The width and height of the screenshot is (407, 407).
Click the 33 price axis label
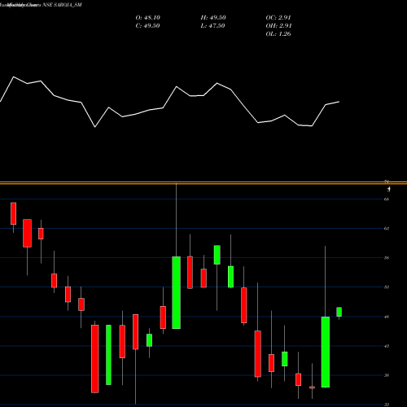pos(387,405)
